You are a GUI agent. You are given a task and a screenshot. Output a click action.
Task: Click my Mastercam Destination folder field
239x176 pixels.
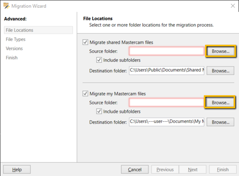point(167,122)
